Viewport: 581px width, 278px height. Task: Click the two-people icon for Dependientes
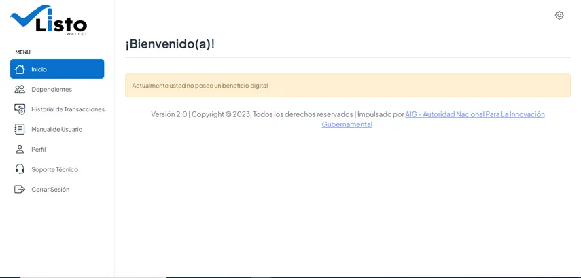(x=20, y=89)
